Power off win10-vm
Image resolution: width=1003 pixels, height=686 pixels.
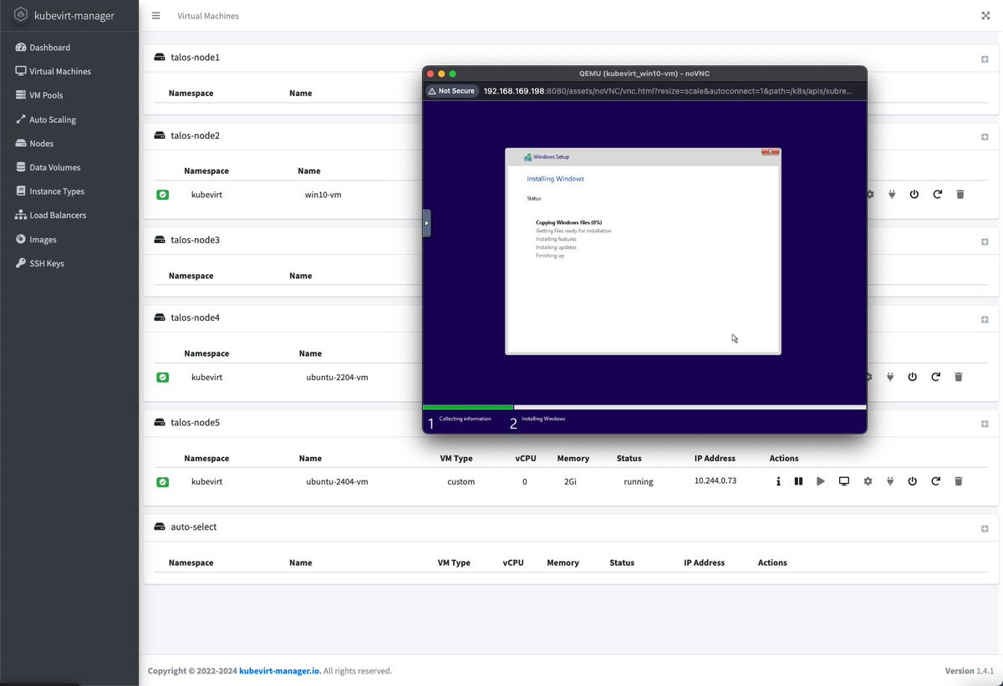click(914, 195)
